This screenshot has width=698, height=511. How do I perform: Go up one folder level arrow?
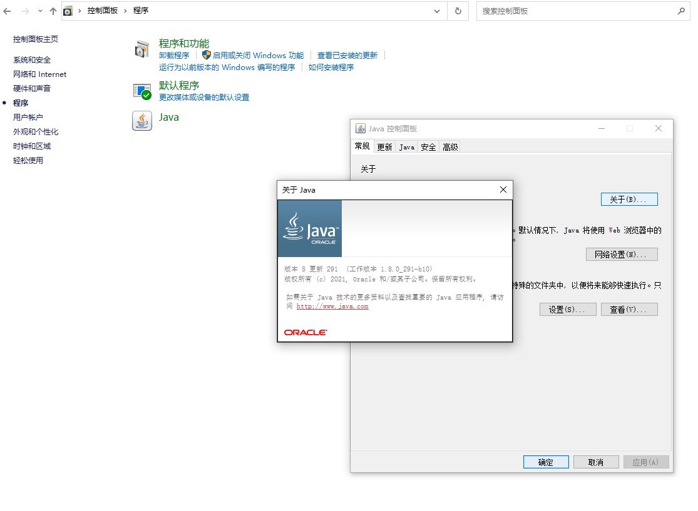[x=53, y=11]
